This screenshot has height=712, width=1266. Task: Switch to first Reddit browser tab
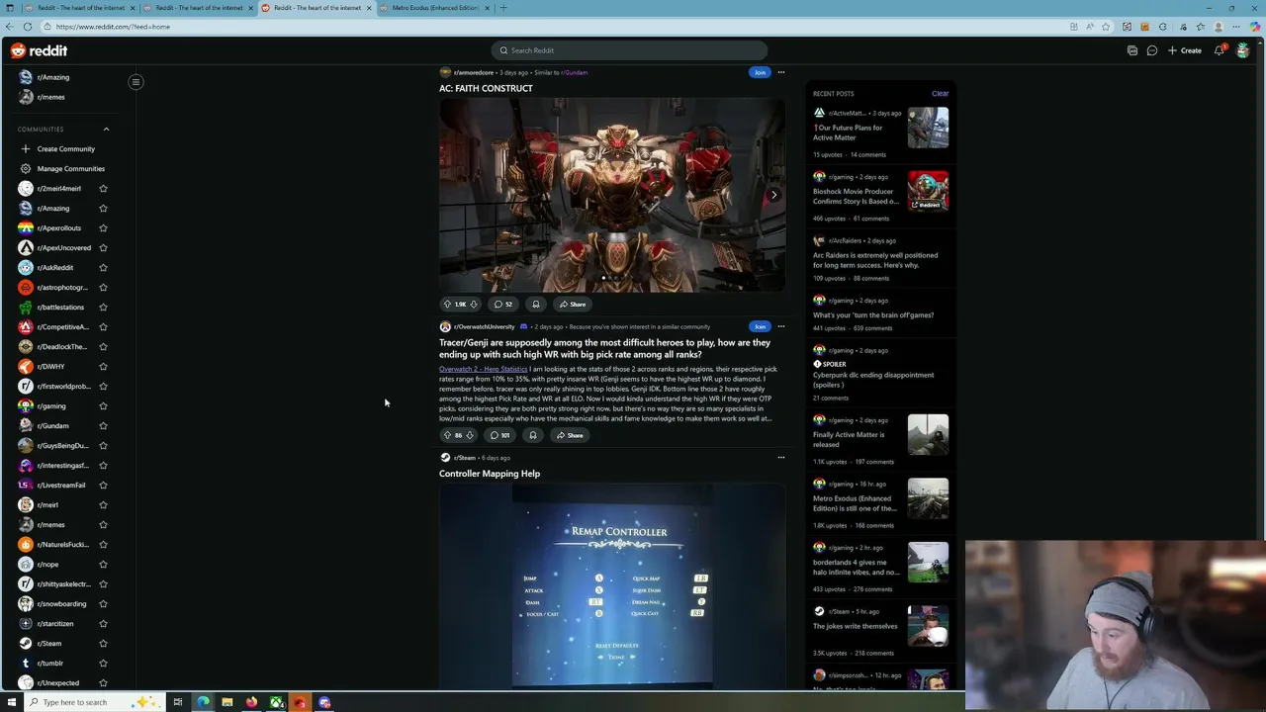tap(80, 8)
